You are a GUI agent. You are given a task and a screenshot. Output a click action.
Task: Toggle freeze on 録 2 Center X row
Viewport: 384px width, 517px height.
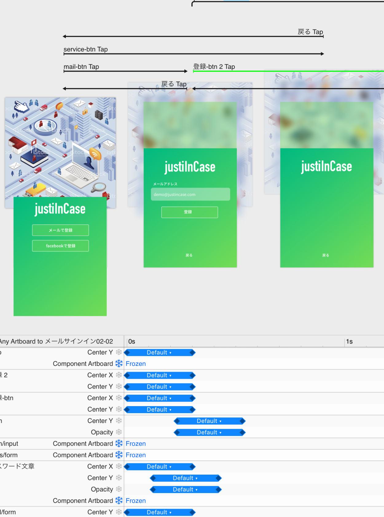(x=119, y=375)
